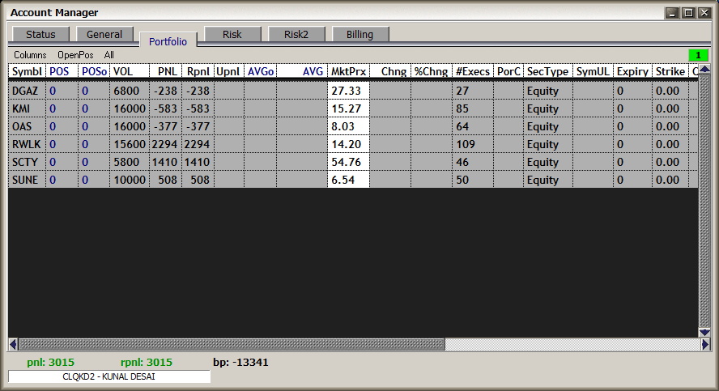719x391 pixels.
Task: Click the pnl: 3015 total
Action: point(50,362)
